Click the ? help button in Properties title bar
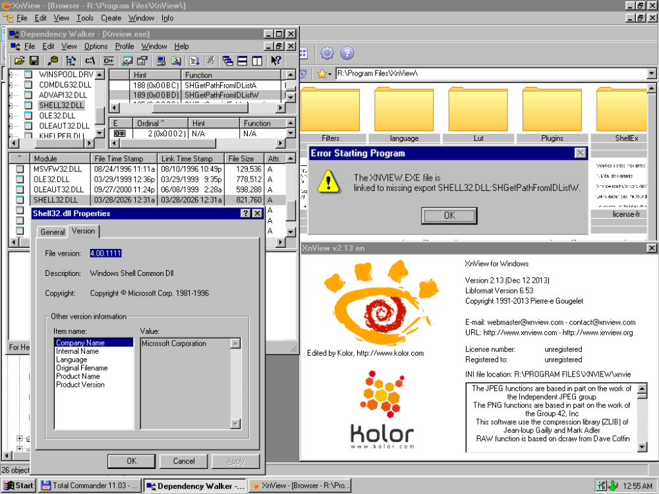Viewport: 659px width, 494px height. tap(246, 213)
